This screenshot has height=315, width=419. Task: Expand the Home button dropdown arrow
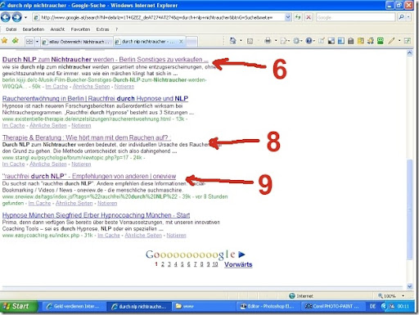pos(241,41)
